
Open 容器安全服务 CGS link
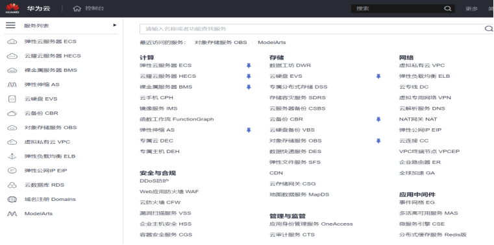(166, 235)
